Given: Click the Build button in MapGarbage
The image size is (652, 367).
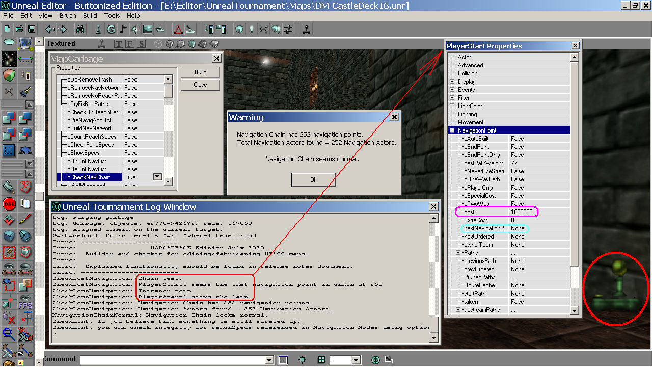Looking at the screenshot, I should tap(200, 72).
